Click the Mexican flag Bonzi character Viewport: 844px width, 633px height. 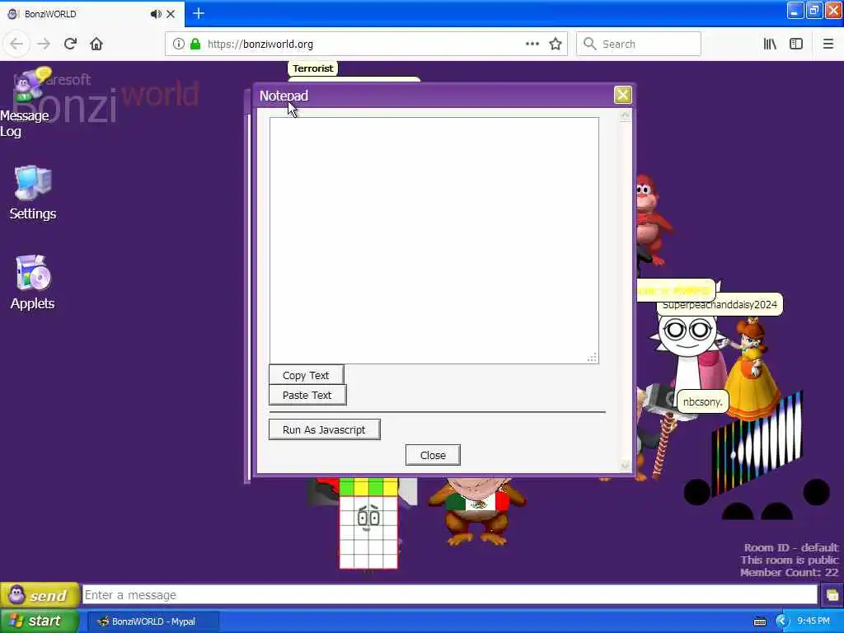point(477,511)
